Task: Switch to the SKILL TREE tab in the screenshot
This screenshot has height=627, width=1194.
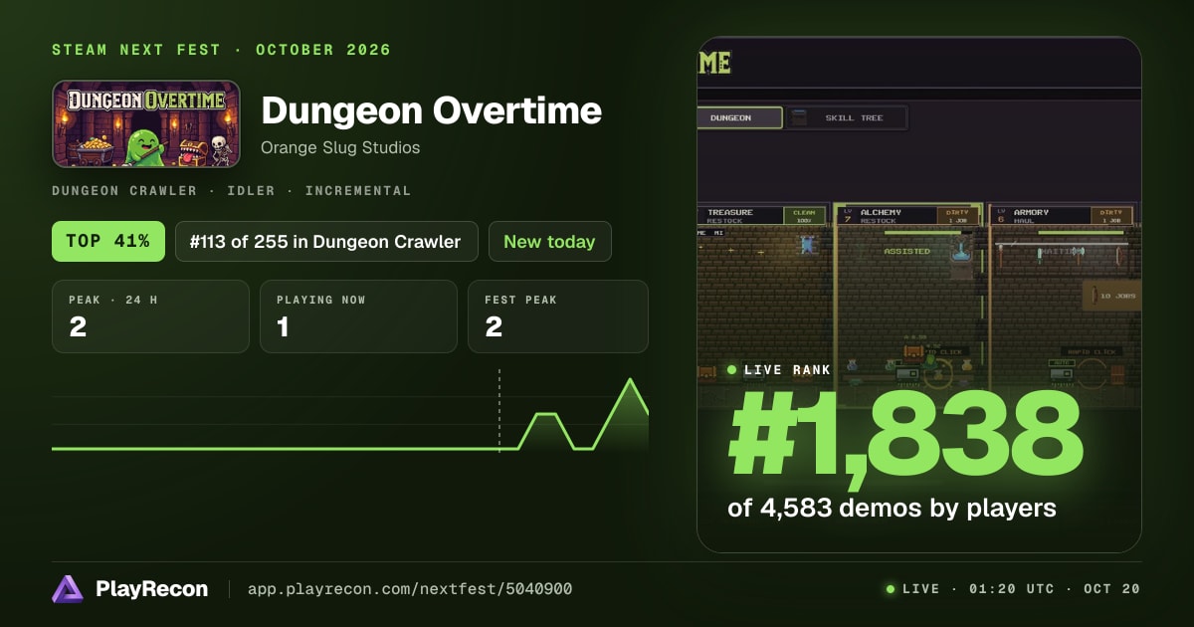Action: (847, 117)
